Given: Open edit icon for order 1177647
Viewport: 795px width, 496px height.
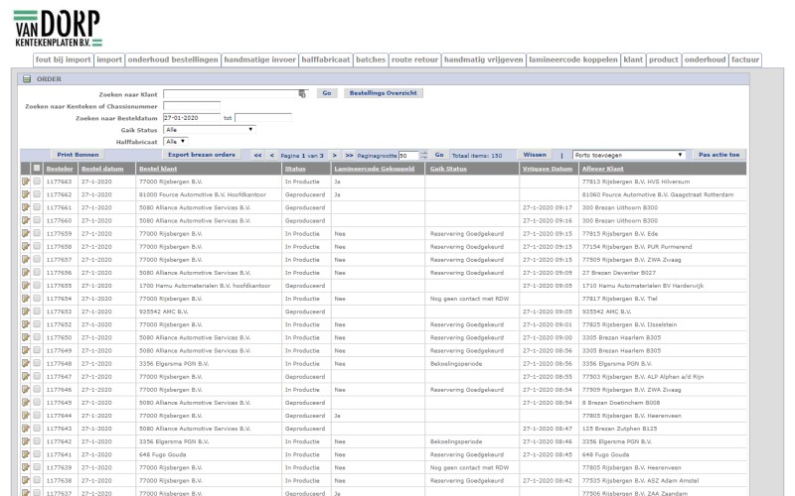Looking at the screenshot, I should [26, 376].
